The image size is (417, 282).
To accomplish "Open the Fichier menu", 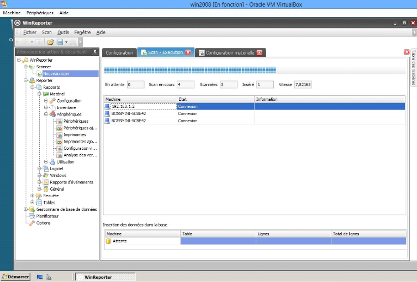I will [x=30, y=32].
